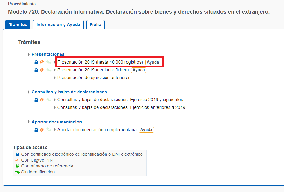The image size is (284, 192).
Task: Switch to the Información y Ayuda tab
Action: (58, 25)
